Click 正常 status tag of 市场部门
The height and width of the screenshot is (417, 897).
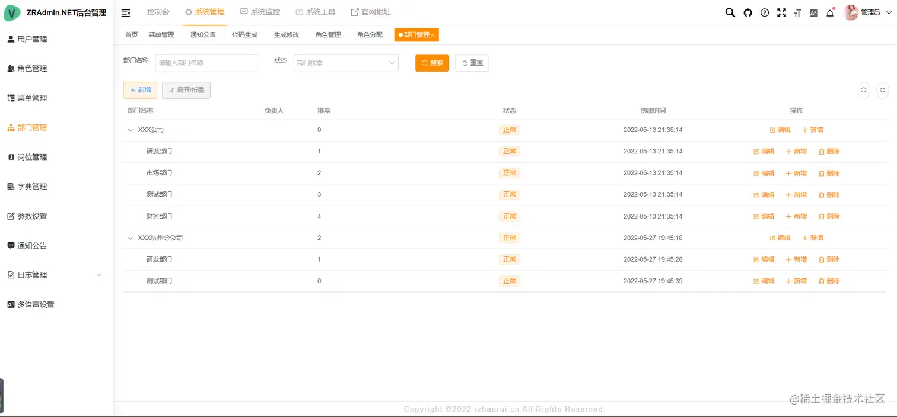point(509,173)
